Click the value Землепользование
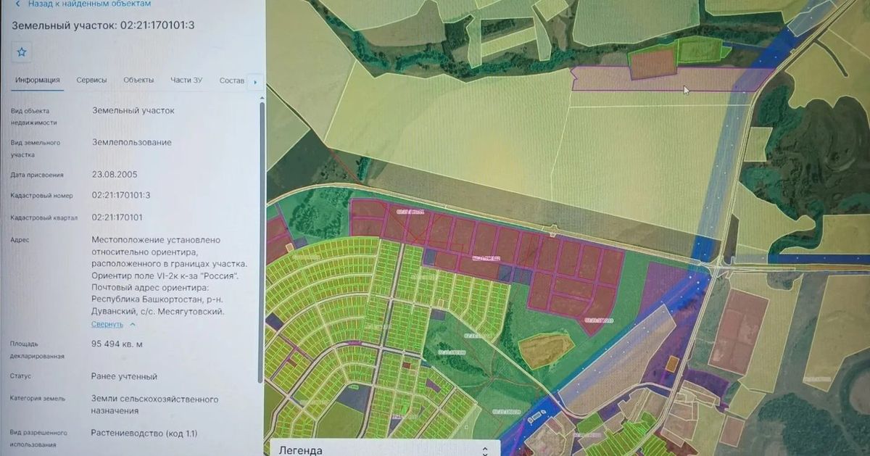The height and width of the screenshot is (456, 870). coord(131,143)
